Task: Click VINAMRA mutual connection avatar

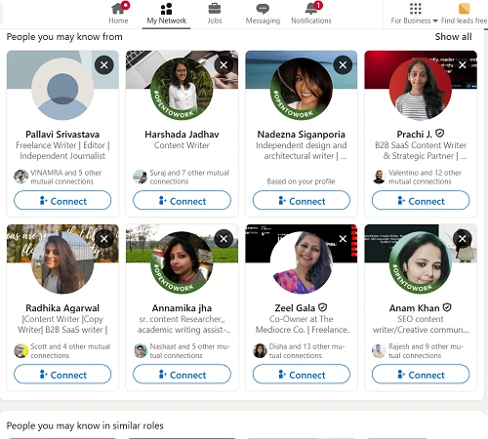Action: coord(20,177)
